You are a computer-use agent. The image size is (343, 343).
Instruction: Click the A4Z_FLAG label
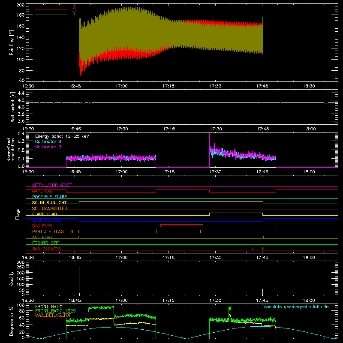(42, 237)
